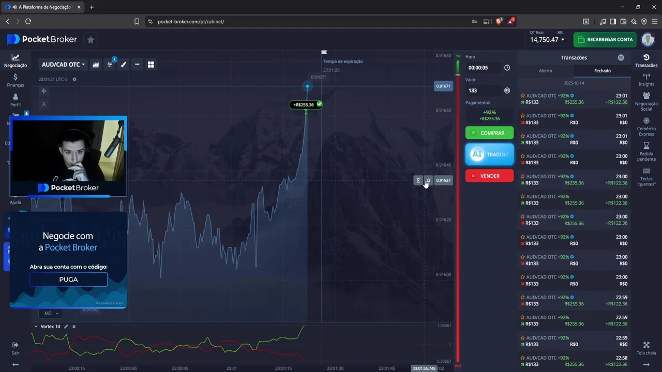Open Transações panel from right sidebar
The height and width of the screenshot is (372, 662).
646,61
